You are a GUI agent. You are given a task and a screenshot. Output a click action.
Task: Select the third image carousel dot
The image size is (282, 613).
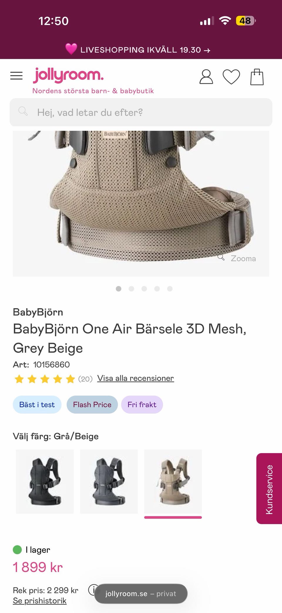tap(144, 289)
